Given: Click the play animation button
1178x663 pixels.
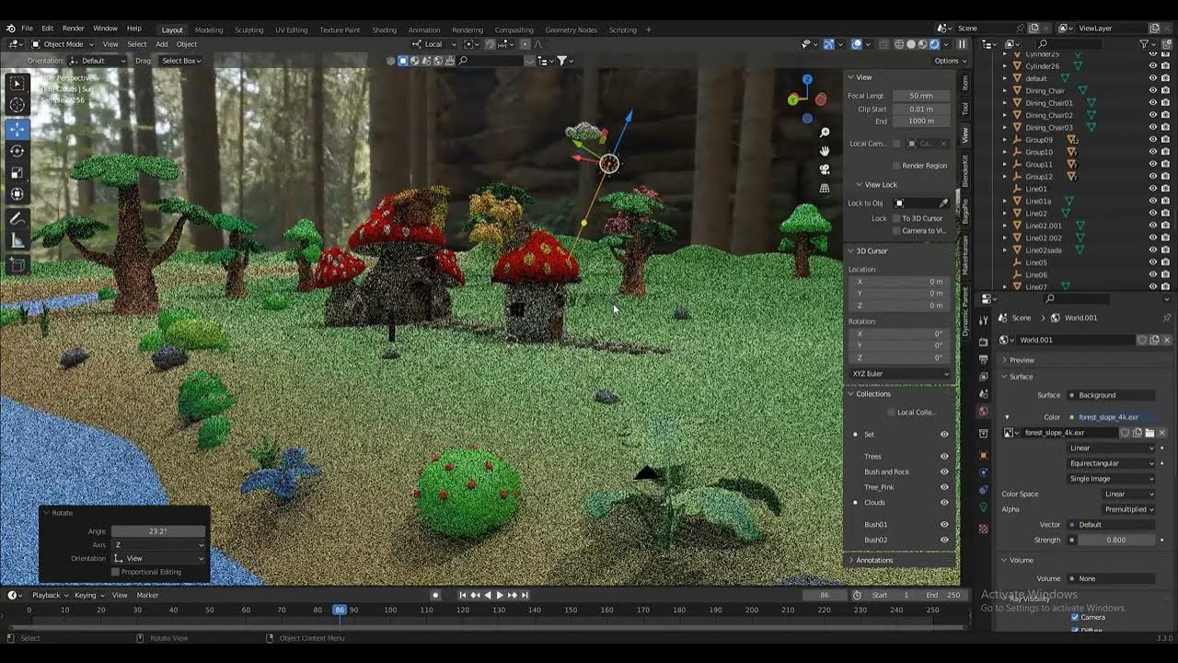Looking at the screenshot, I should click(x=500, y=595).
